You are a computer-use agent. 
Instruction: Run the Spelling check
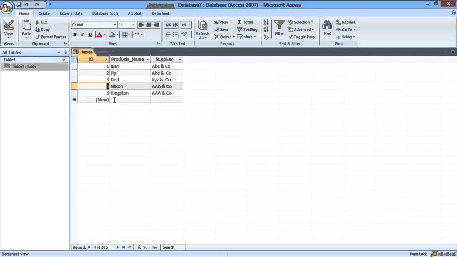pyautogui.click(x=247, y=30)
